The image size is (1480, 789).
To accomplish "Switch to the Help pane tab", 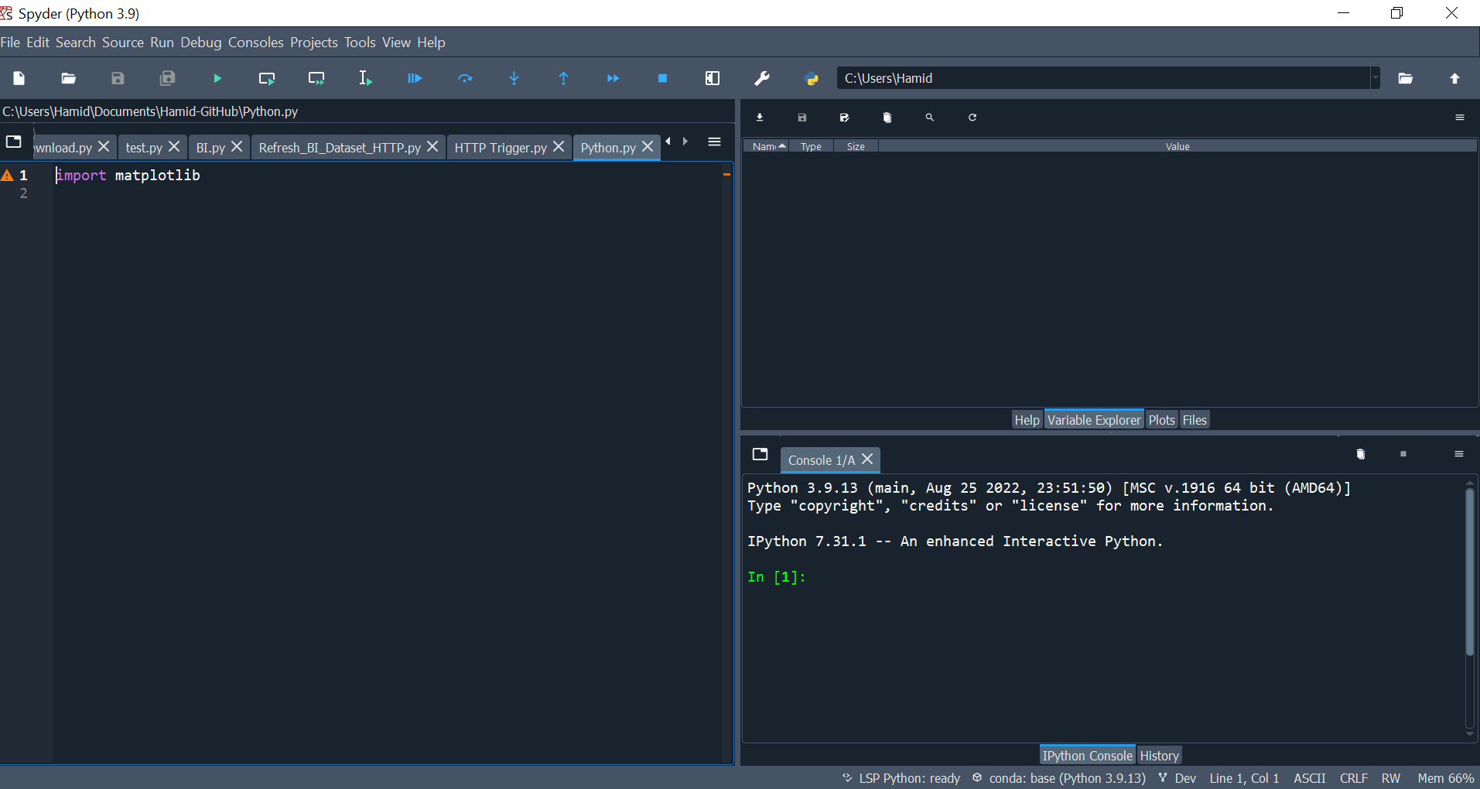I will [x=1027, y=420].
